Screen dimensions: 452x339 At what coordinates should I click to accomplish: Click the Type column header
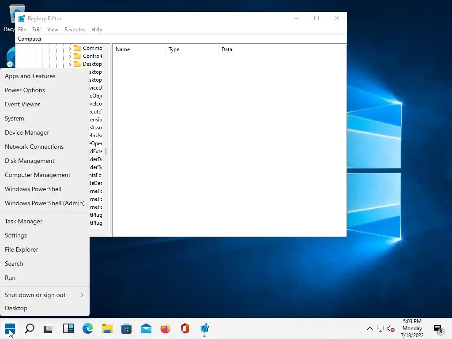(192, 49)
